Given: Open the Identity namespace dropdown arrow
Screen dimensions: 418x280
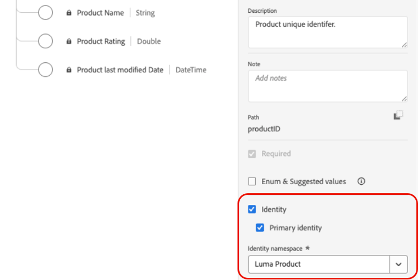Looking at the screenshot, I should pos(398,264).
